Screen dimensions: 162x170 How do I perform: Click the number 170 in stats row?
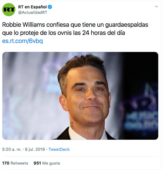click(x=6, y=163)
